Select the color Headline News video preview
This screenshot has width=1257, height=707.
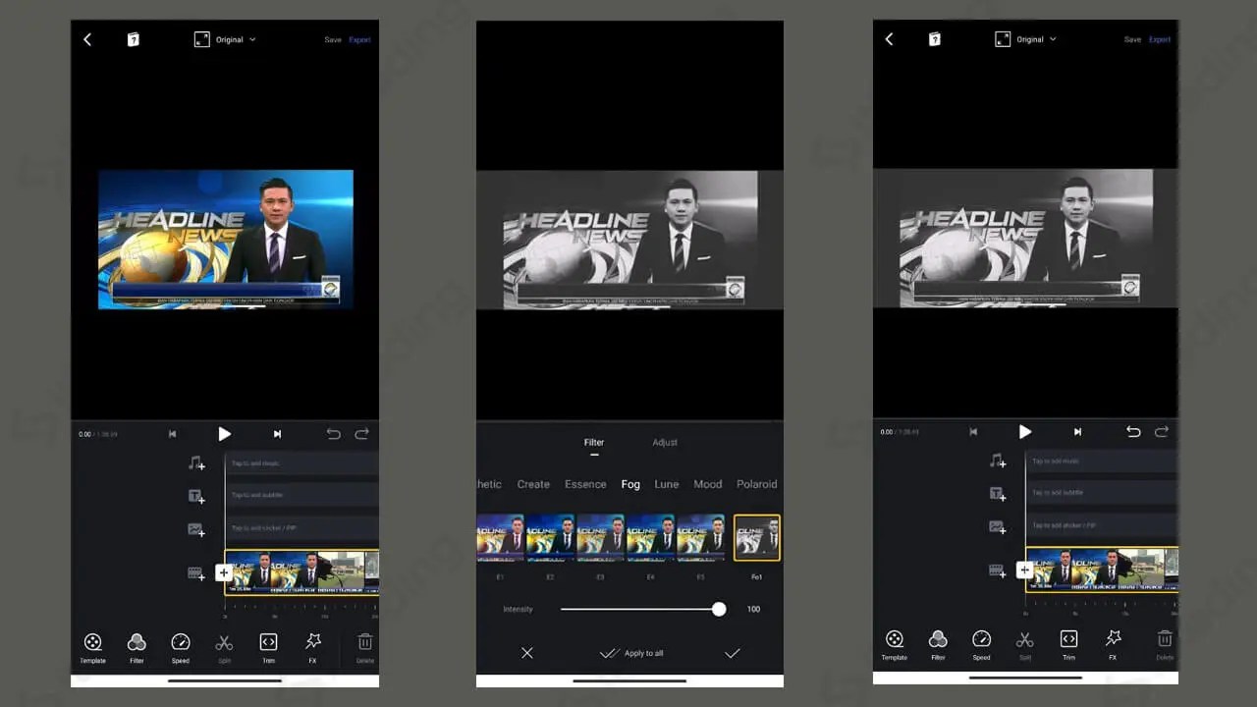pyautogui.click(x=225, y=239)
